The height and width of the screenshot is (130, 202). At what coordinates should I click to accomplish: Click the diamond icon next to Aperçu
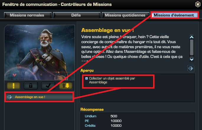[x=191, y=69]
